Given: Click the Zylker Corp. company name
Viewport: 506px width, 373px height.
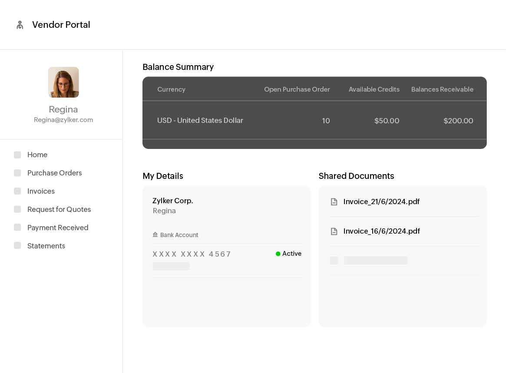Looking at the screenshot, I should click(x=173, y=201).
